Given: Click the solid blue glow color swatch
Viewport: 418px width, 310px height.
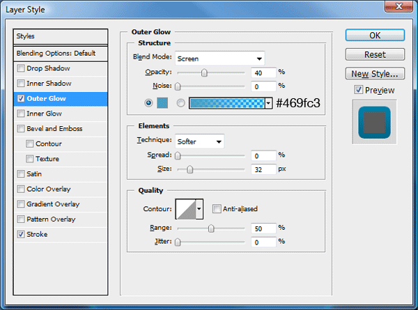Looking at the screenshot, I should (162, 103).
